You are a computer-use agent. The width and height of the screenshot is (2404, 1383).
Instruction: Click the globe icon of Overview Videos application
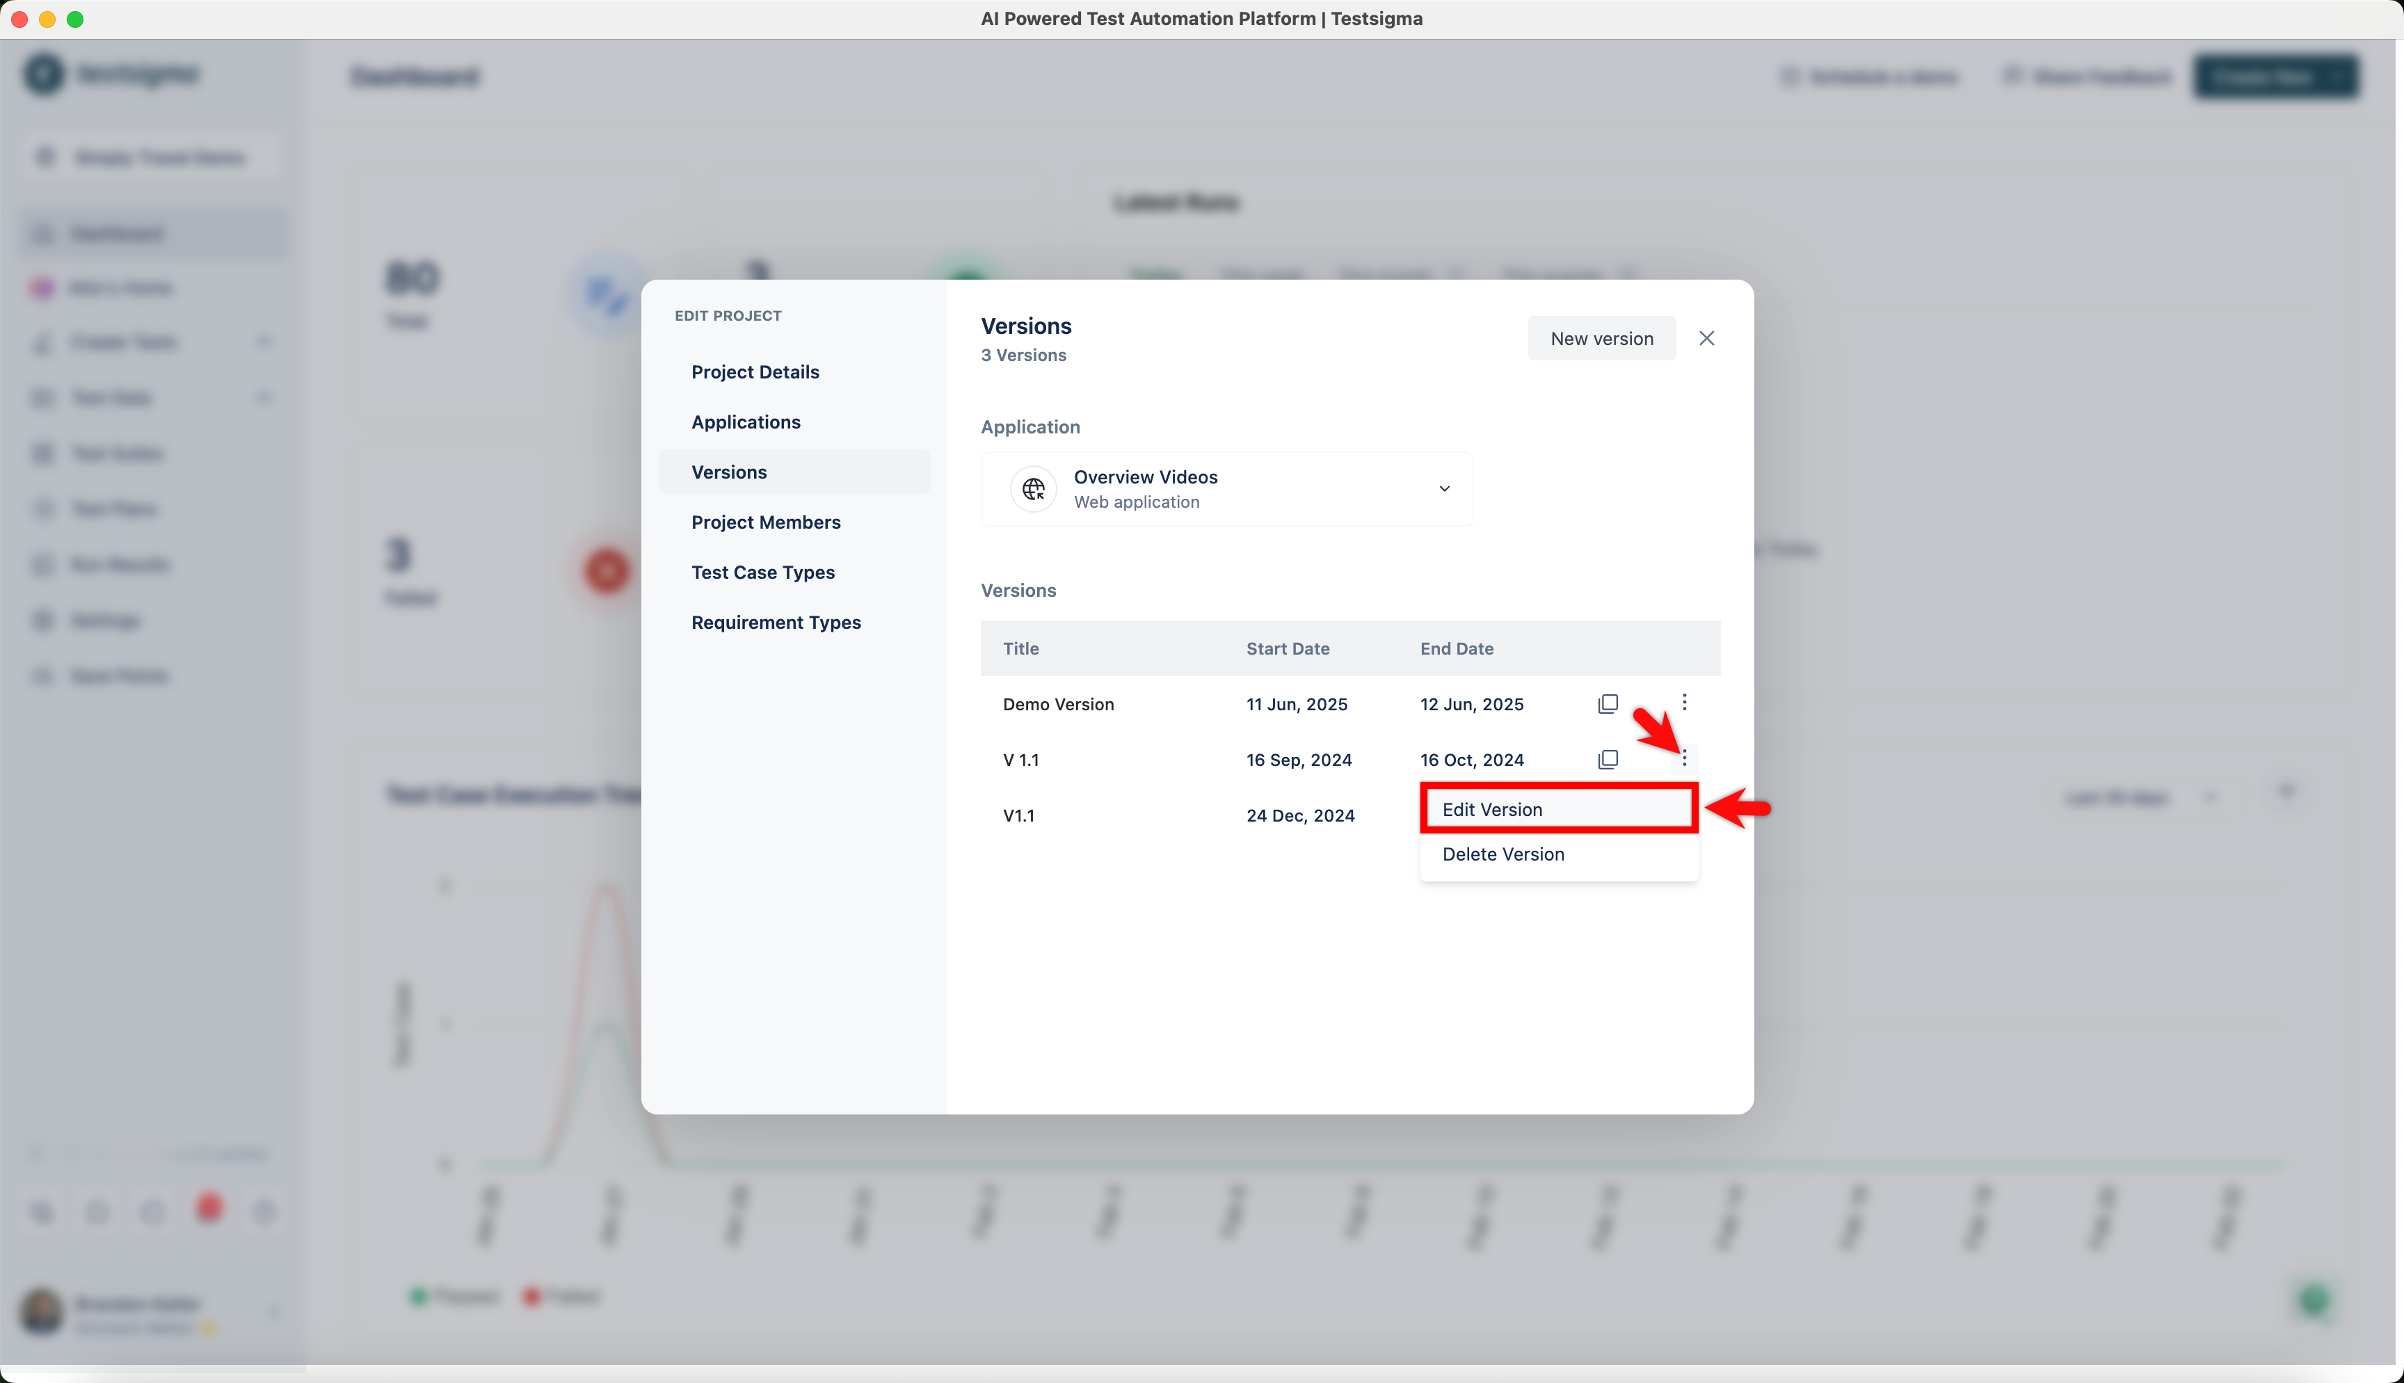(x=1033, y=488)
